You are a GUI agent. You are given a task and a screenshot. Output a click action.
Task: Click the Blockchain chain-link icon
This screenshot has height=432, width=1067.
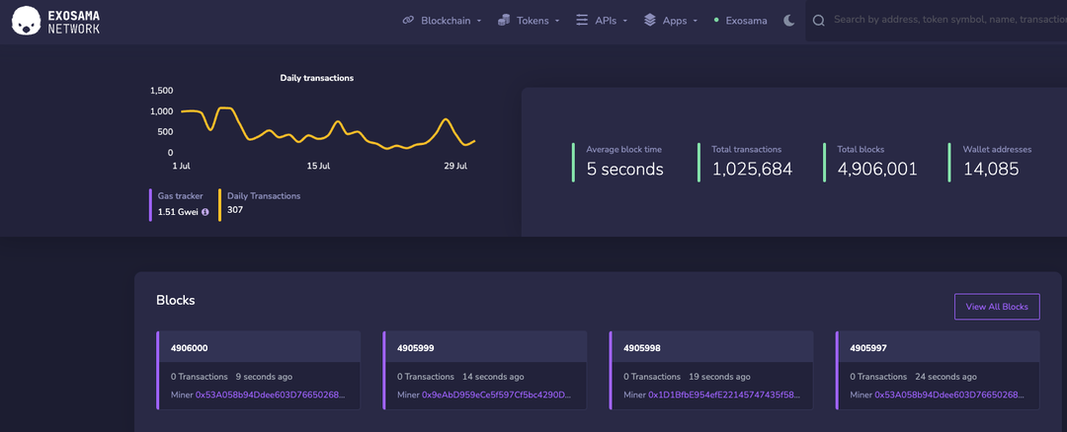[x=408, y=21]
